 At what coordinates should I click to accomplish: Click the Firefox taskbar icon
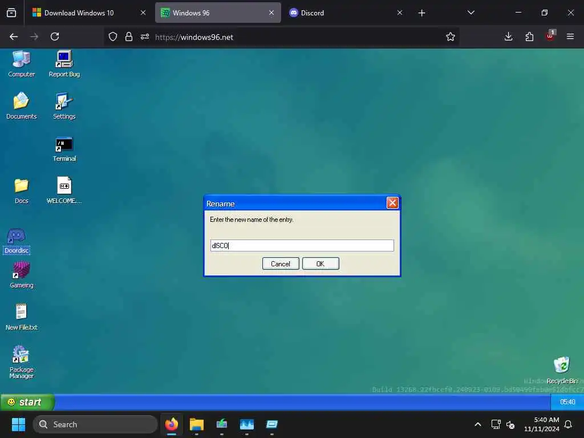[172, 424]
